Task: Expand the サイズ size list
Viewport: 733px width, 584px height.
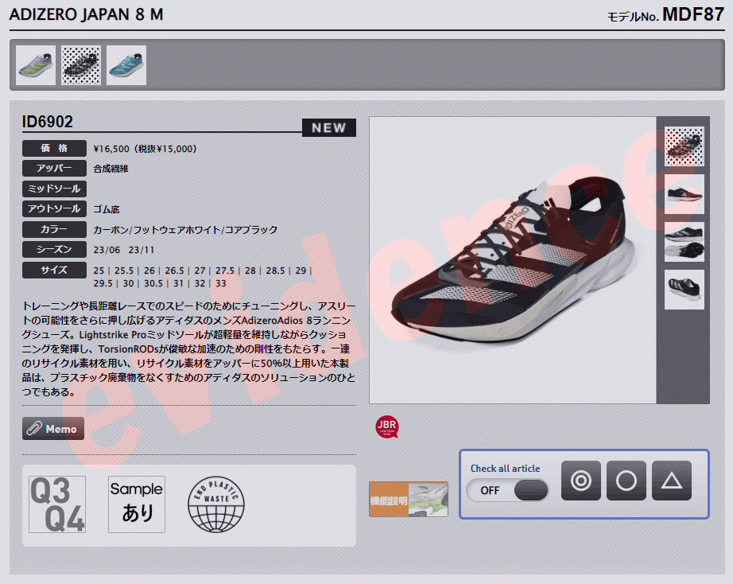Action: click(54, 270)
